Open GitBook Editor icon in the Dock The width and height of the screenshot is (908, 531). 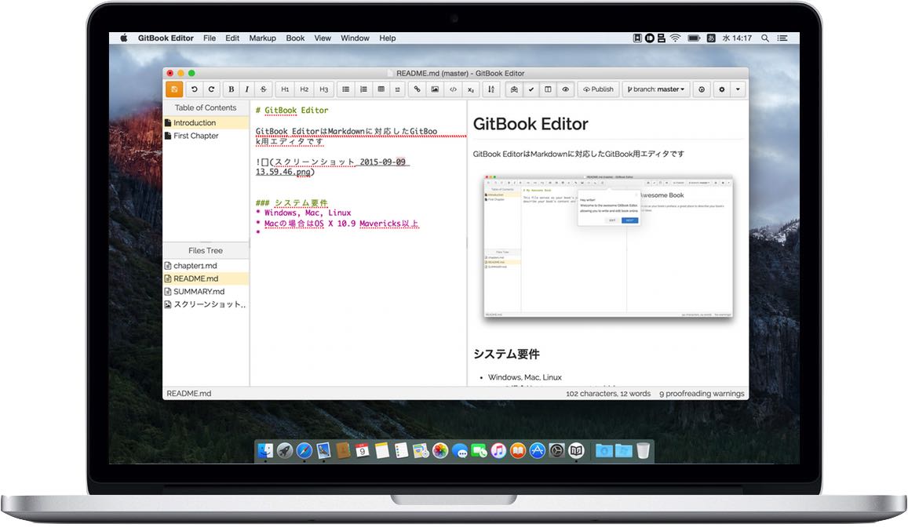576,450
